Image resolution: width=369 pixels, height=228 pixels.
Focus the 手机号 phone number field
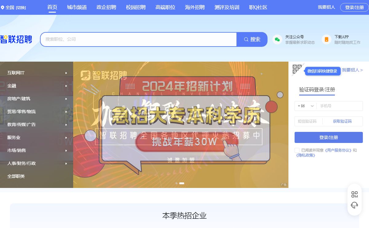340,106
